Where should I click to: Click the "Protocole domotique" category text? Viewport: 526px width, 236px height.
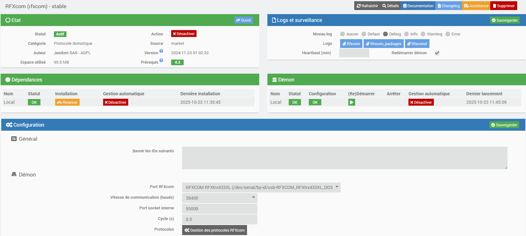[73, 44]
